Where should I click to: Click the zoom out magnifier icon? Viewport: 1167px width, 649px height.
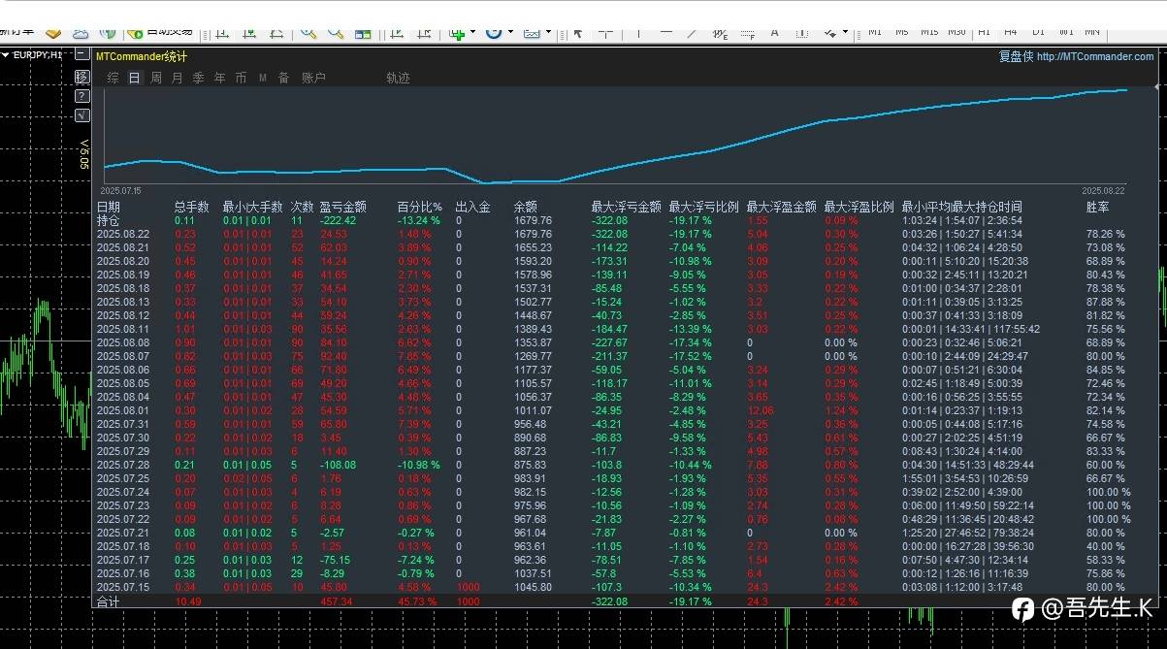coord(336,32)
